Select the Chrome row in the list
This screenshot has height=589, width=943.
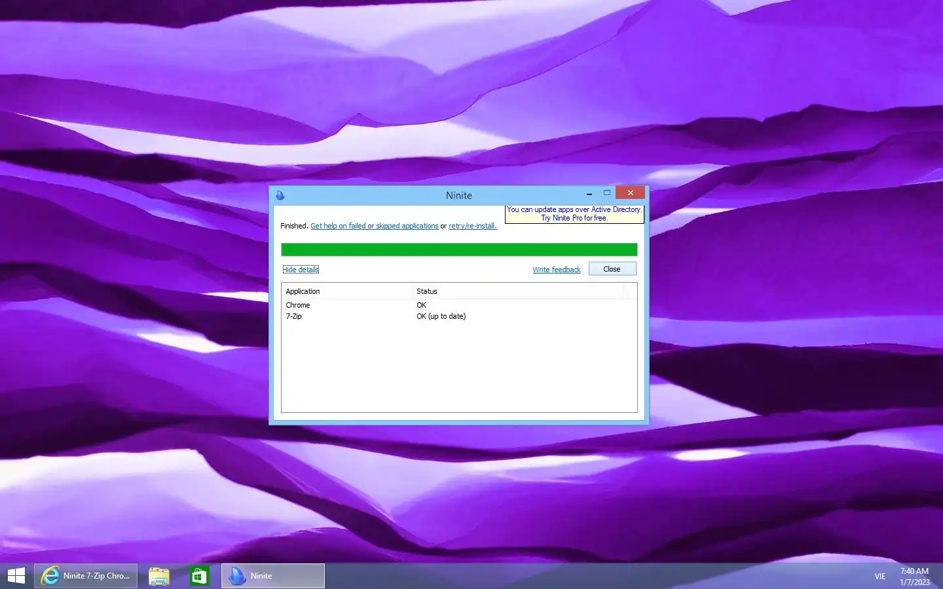pyautogui.click(x=459, y=305)
